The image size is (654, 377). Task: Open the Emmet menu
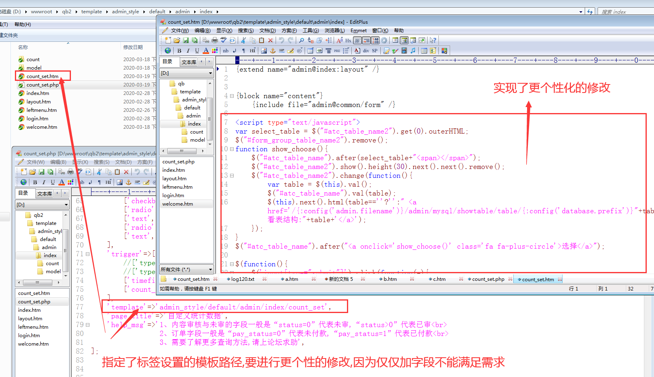[358, 31]
